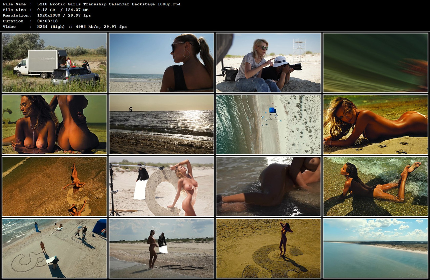Open the blurred green motion thumbnail
This screenshot has width=430, height=280.
coord(375,63)
